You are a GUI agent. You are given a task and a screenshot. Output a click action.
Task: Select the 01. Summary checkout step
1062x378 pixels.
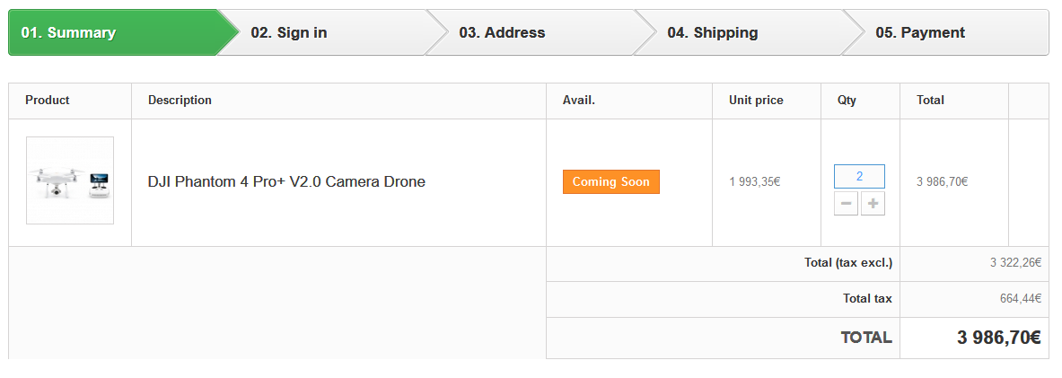123,32
